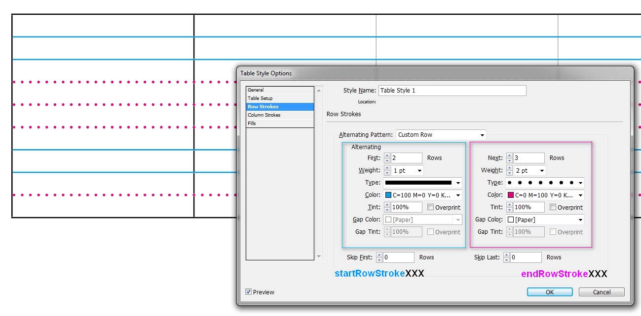Viewport: 641px width, 316px height.
Task: Click the First rows count field
Action: tap(407, 158)
